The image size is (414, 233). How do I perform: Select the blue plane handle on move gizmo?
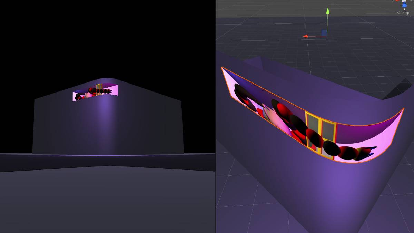[324, 33]
